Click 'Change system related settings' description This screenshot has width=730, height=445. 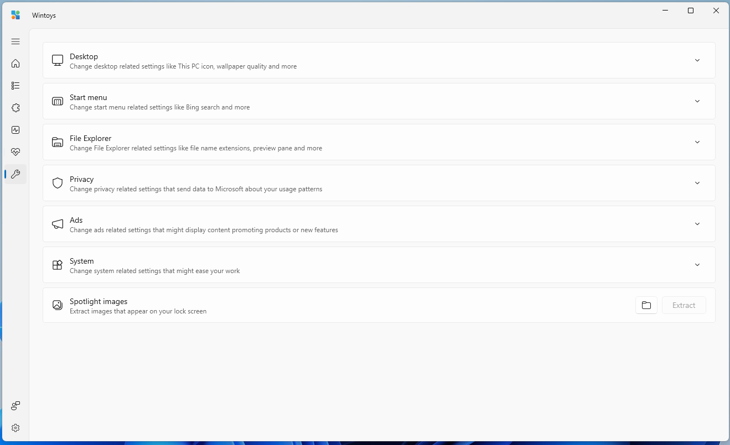pos(155,271)
